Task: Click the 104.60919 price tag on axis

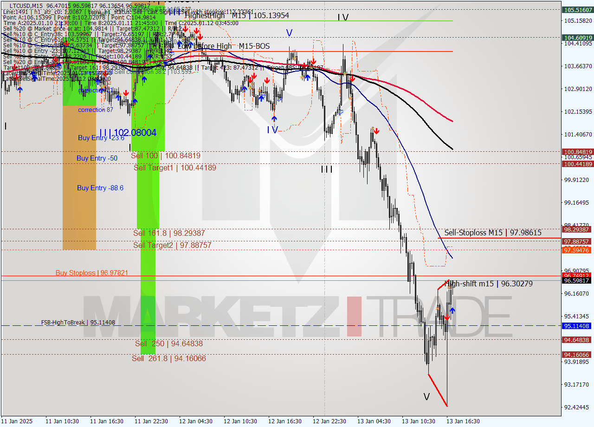Action: point(578,38)
